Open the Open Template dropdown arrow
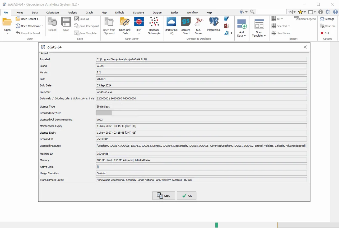This screenshot has height=228, width=339. pos(265,36)
